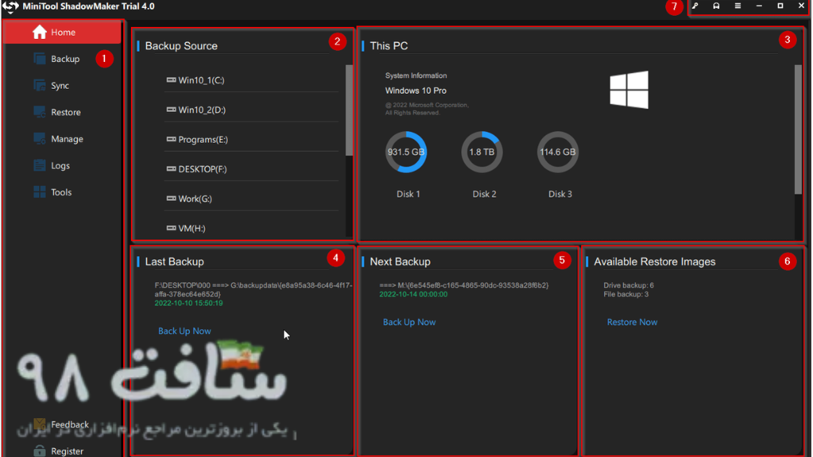This screenshot has height=457, width=813.
Task: Click the Manage sidebar icon
Action: tap(40, 138)
